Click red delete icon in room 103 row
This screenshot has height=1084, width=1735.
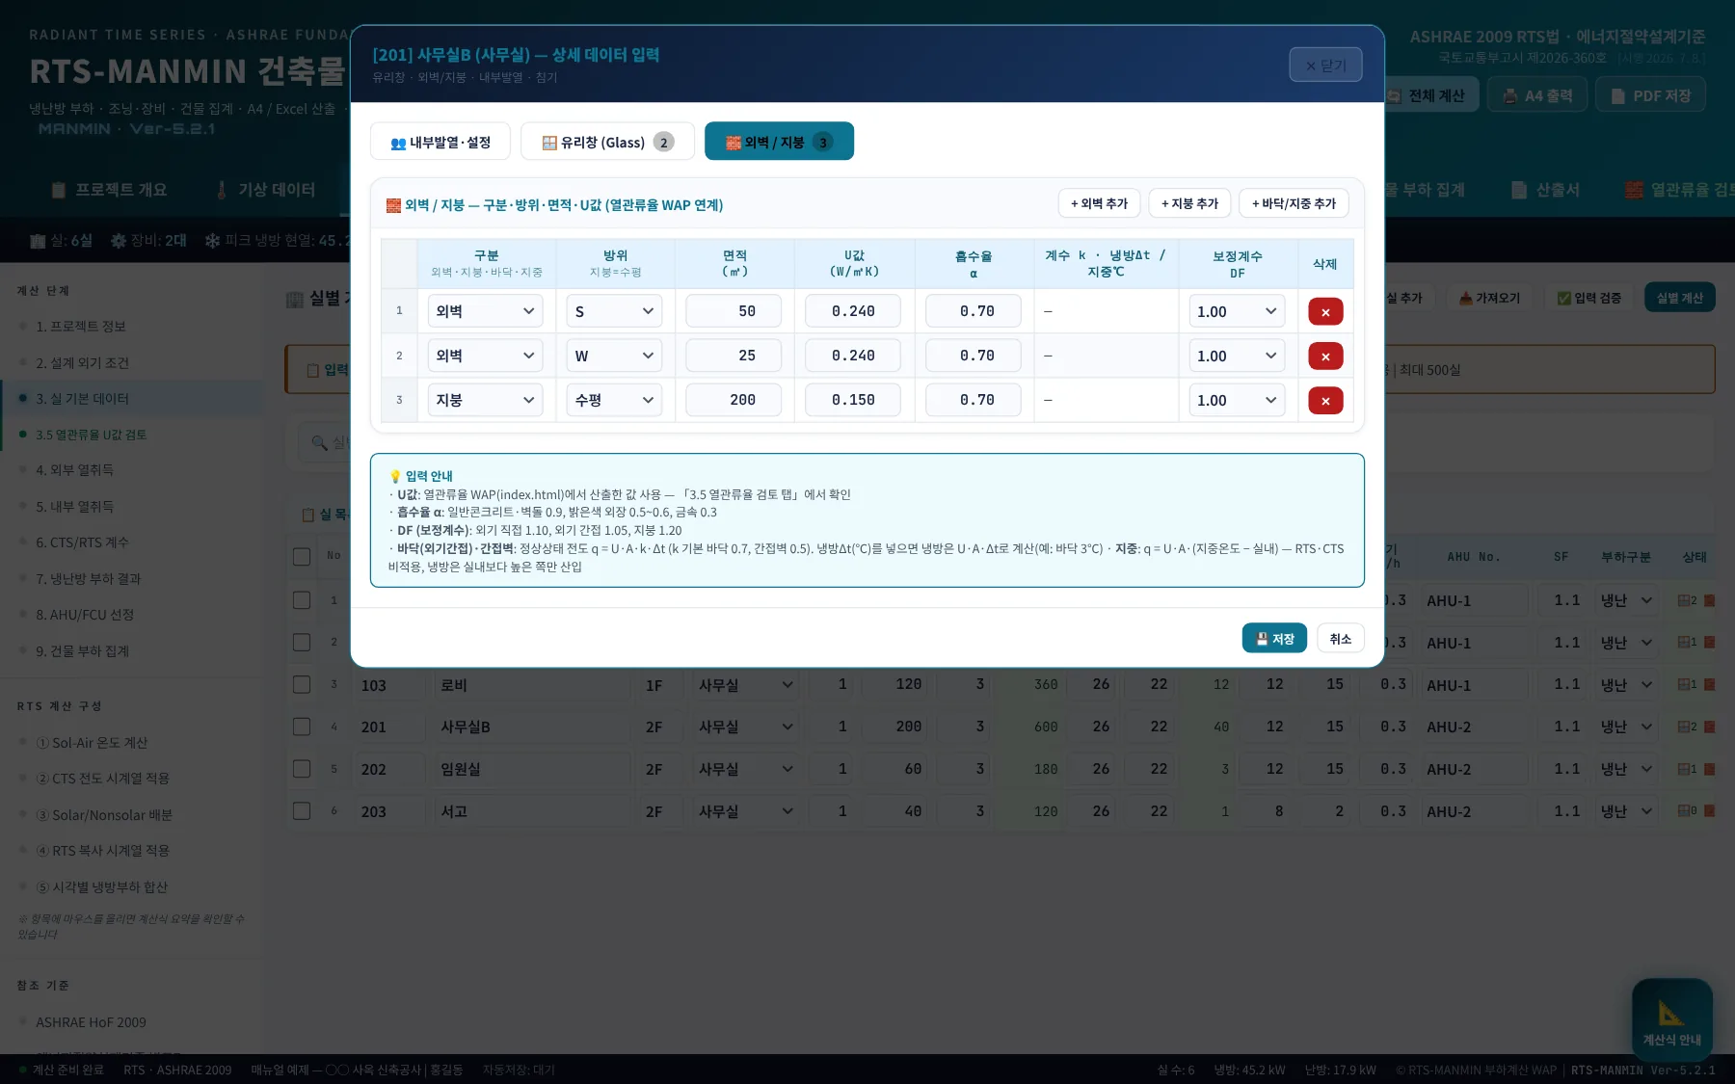1709,684
